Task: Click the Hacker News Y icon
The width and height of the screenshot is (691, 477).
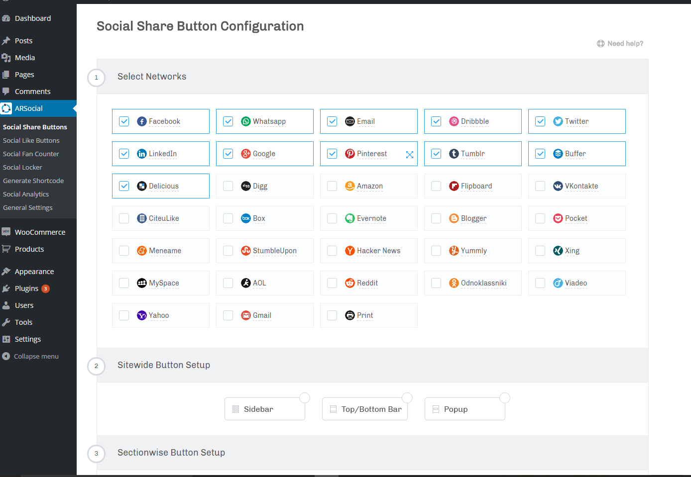Action: [x=350, y=251]
